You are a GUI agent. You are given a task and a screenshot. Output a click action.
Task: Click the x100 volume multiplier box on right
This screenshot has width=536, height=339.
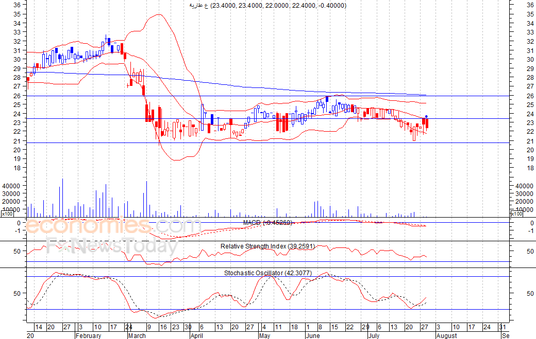coord(516,214)
